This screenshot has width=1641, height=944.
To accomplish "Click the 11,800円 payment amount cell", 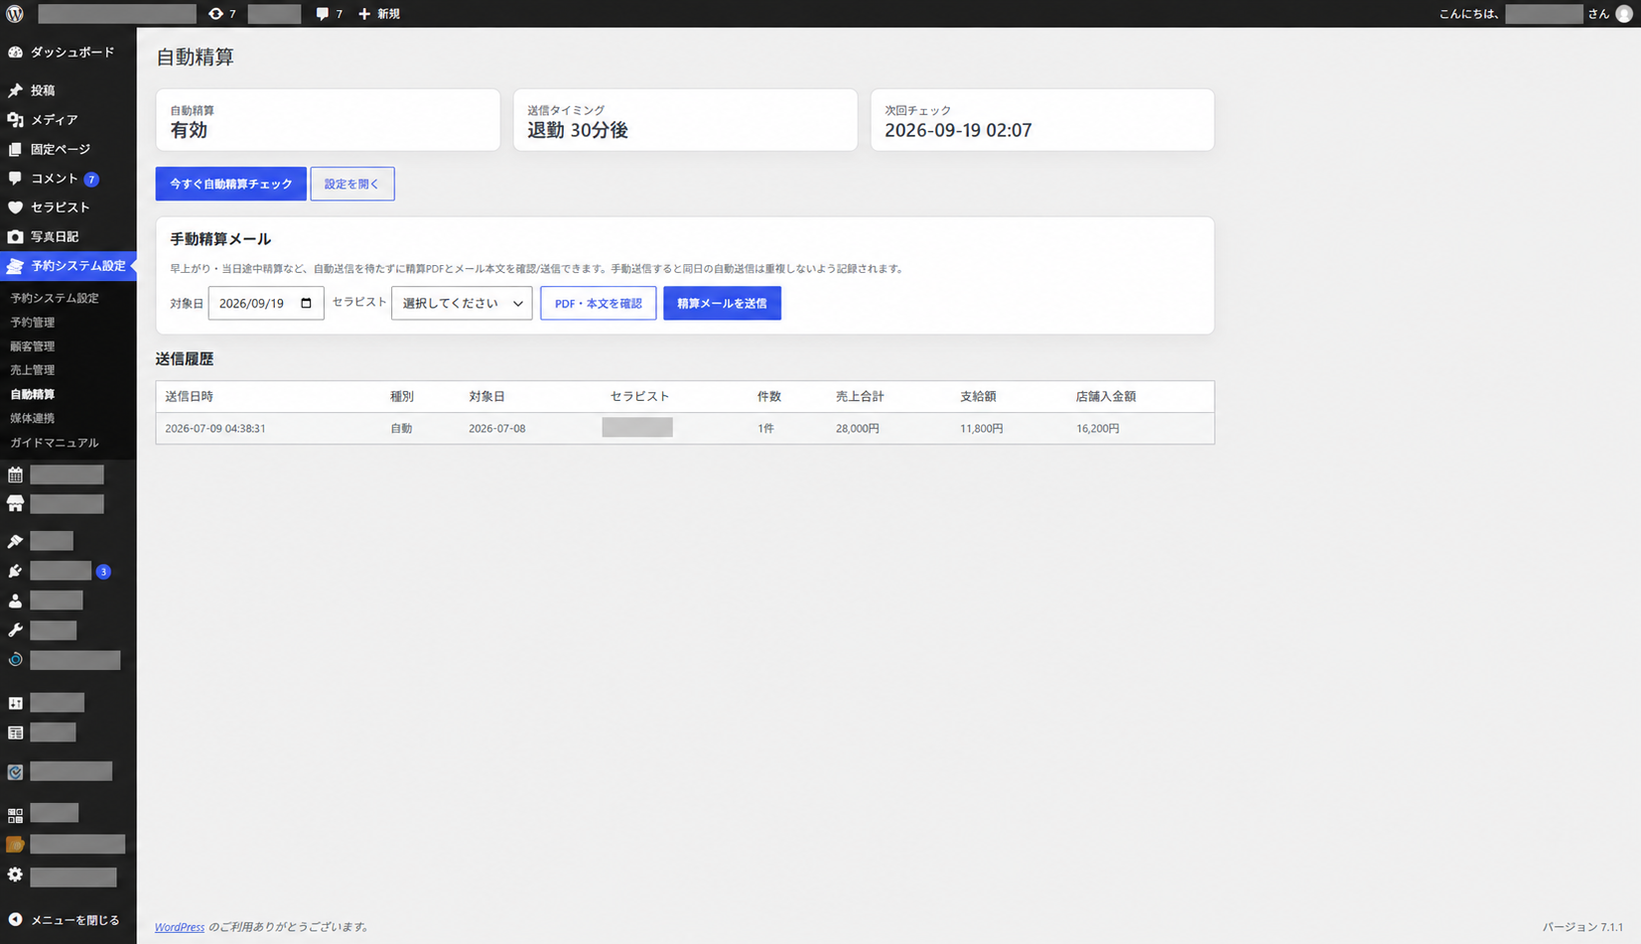I will [x=982, y=429].
